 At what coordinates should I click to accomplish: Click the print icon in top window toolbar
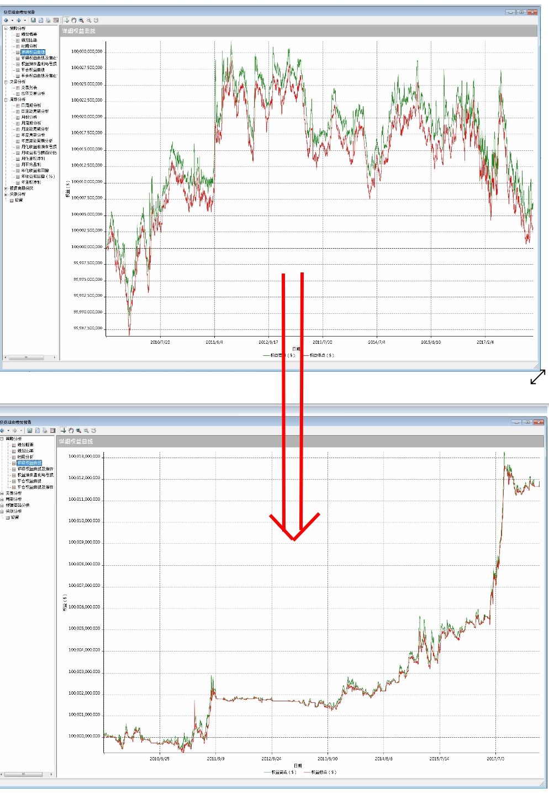click(48, 20)
